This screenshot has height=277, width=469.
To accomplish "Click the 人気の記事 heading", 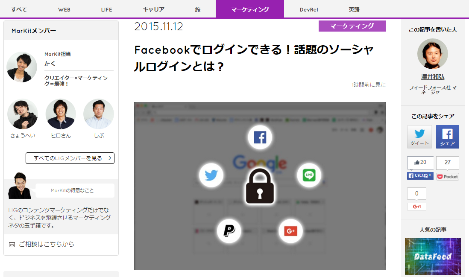I will click(x=433, y=230).
